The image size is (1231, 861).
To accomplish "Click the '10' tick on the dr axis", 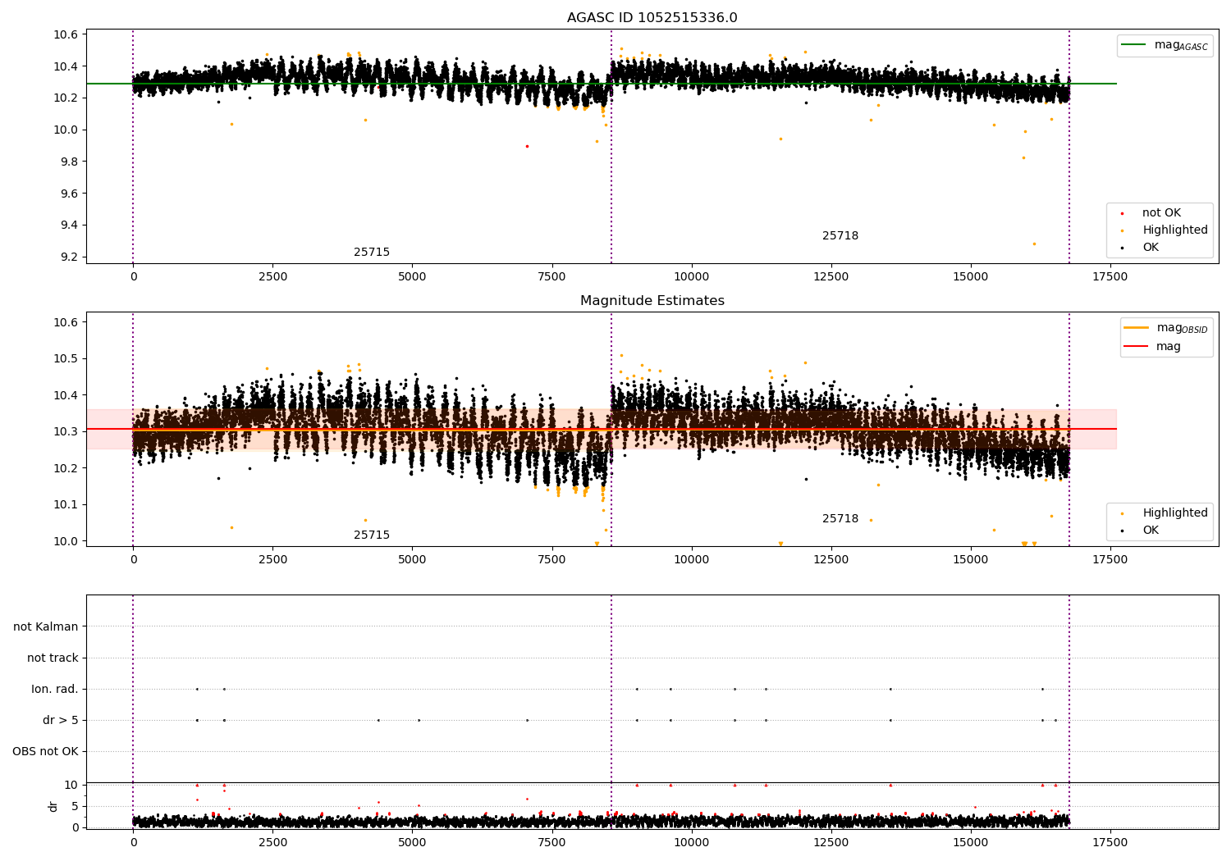I will [x=71, y=786].
